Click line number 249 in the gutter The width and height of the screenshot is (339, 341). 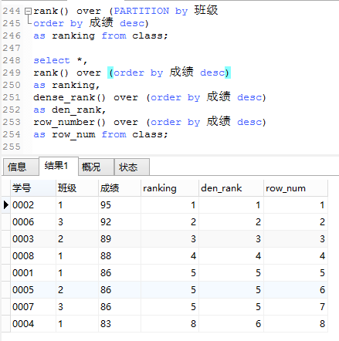tap(12, 73)
